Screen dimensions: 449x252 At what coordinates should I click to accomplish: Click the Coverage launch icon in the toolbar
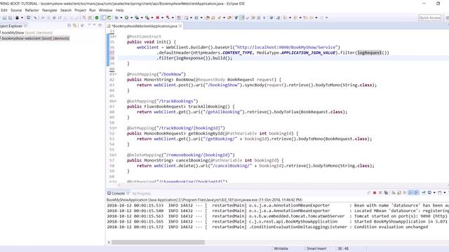point(137,17)
